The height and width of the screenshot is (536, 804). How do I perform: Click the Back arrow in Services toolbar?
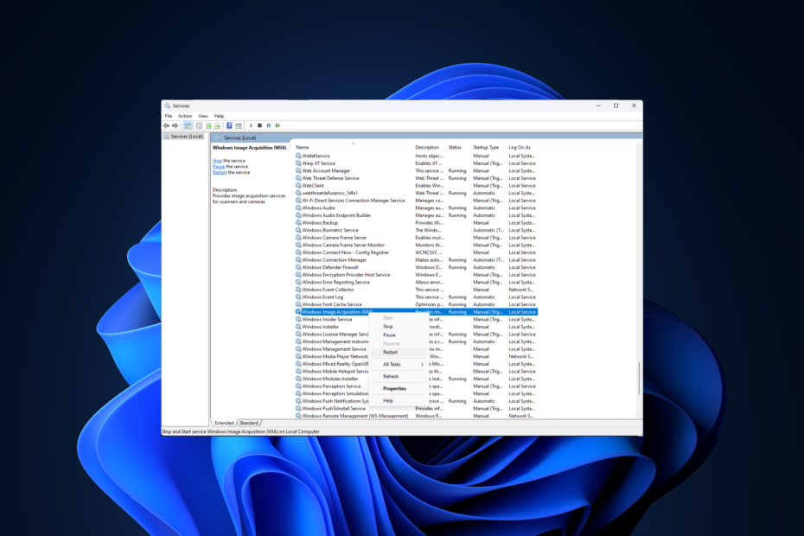(166, 125)
